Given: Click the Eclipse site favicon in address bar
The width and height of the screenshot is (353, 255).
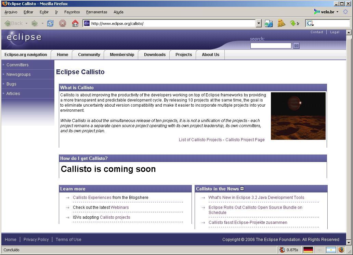Looking at the screenshot, I should [x=87, y=23].
